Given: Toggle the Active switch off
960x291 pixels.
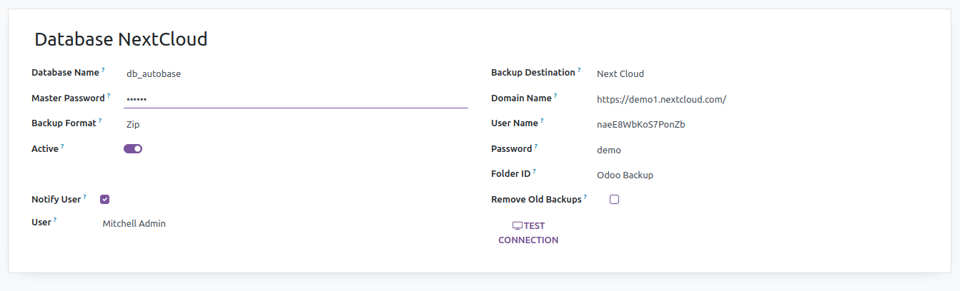Looking at the screenshot, I should 133,149.
